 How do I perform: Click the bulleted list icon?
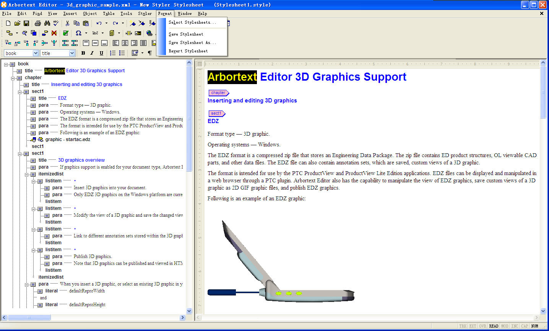(122, 53)
